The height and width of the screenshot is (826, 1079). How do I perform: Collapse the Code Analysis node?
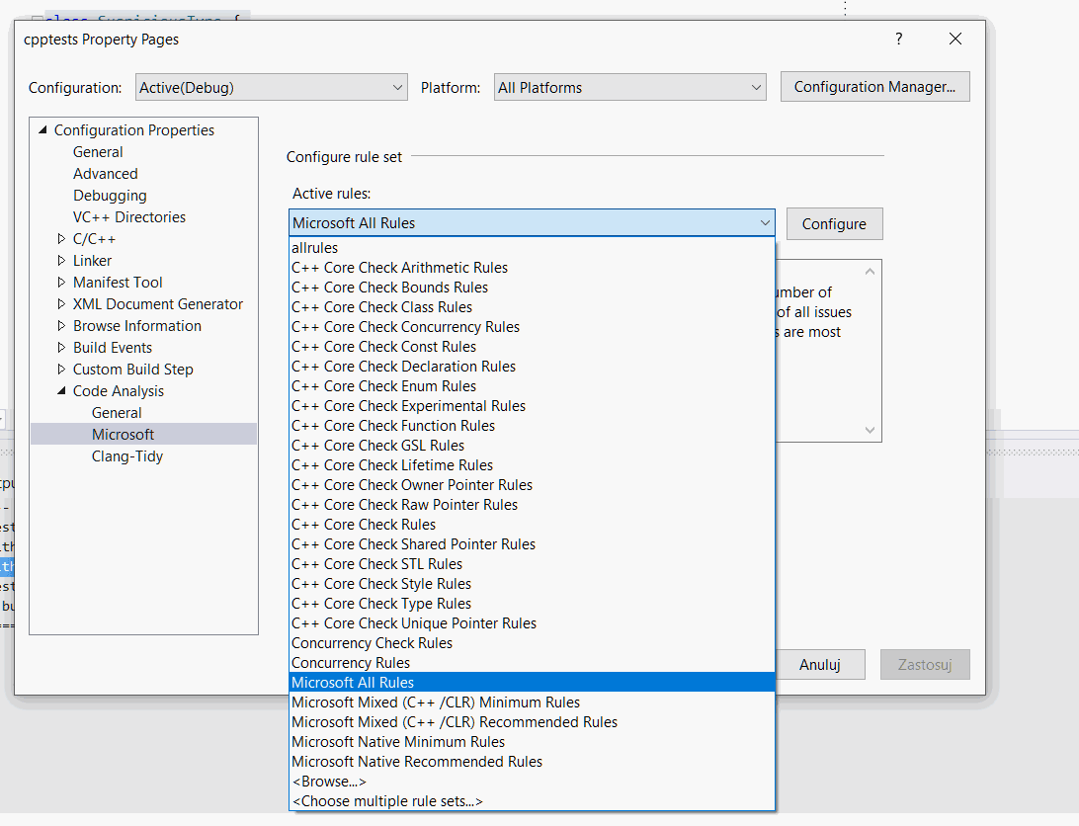(x=61, y=390)
